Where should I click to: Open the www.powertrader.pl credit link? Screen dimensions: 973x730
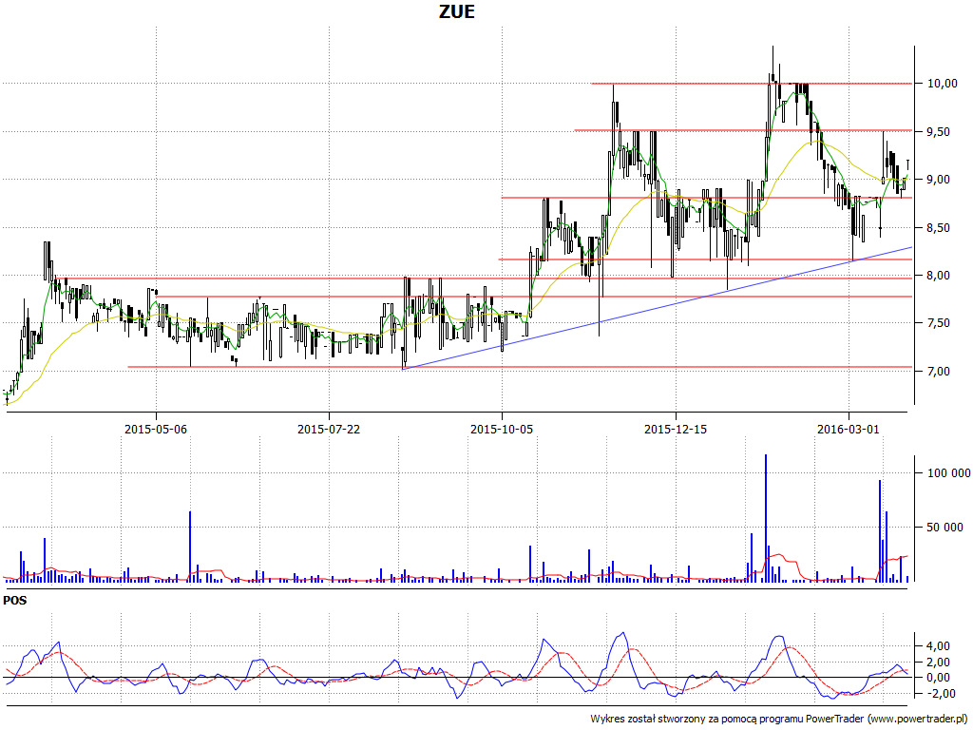tap(919, 719)
